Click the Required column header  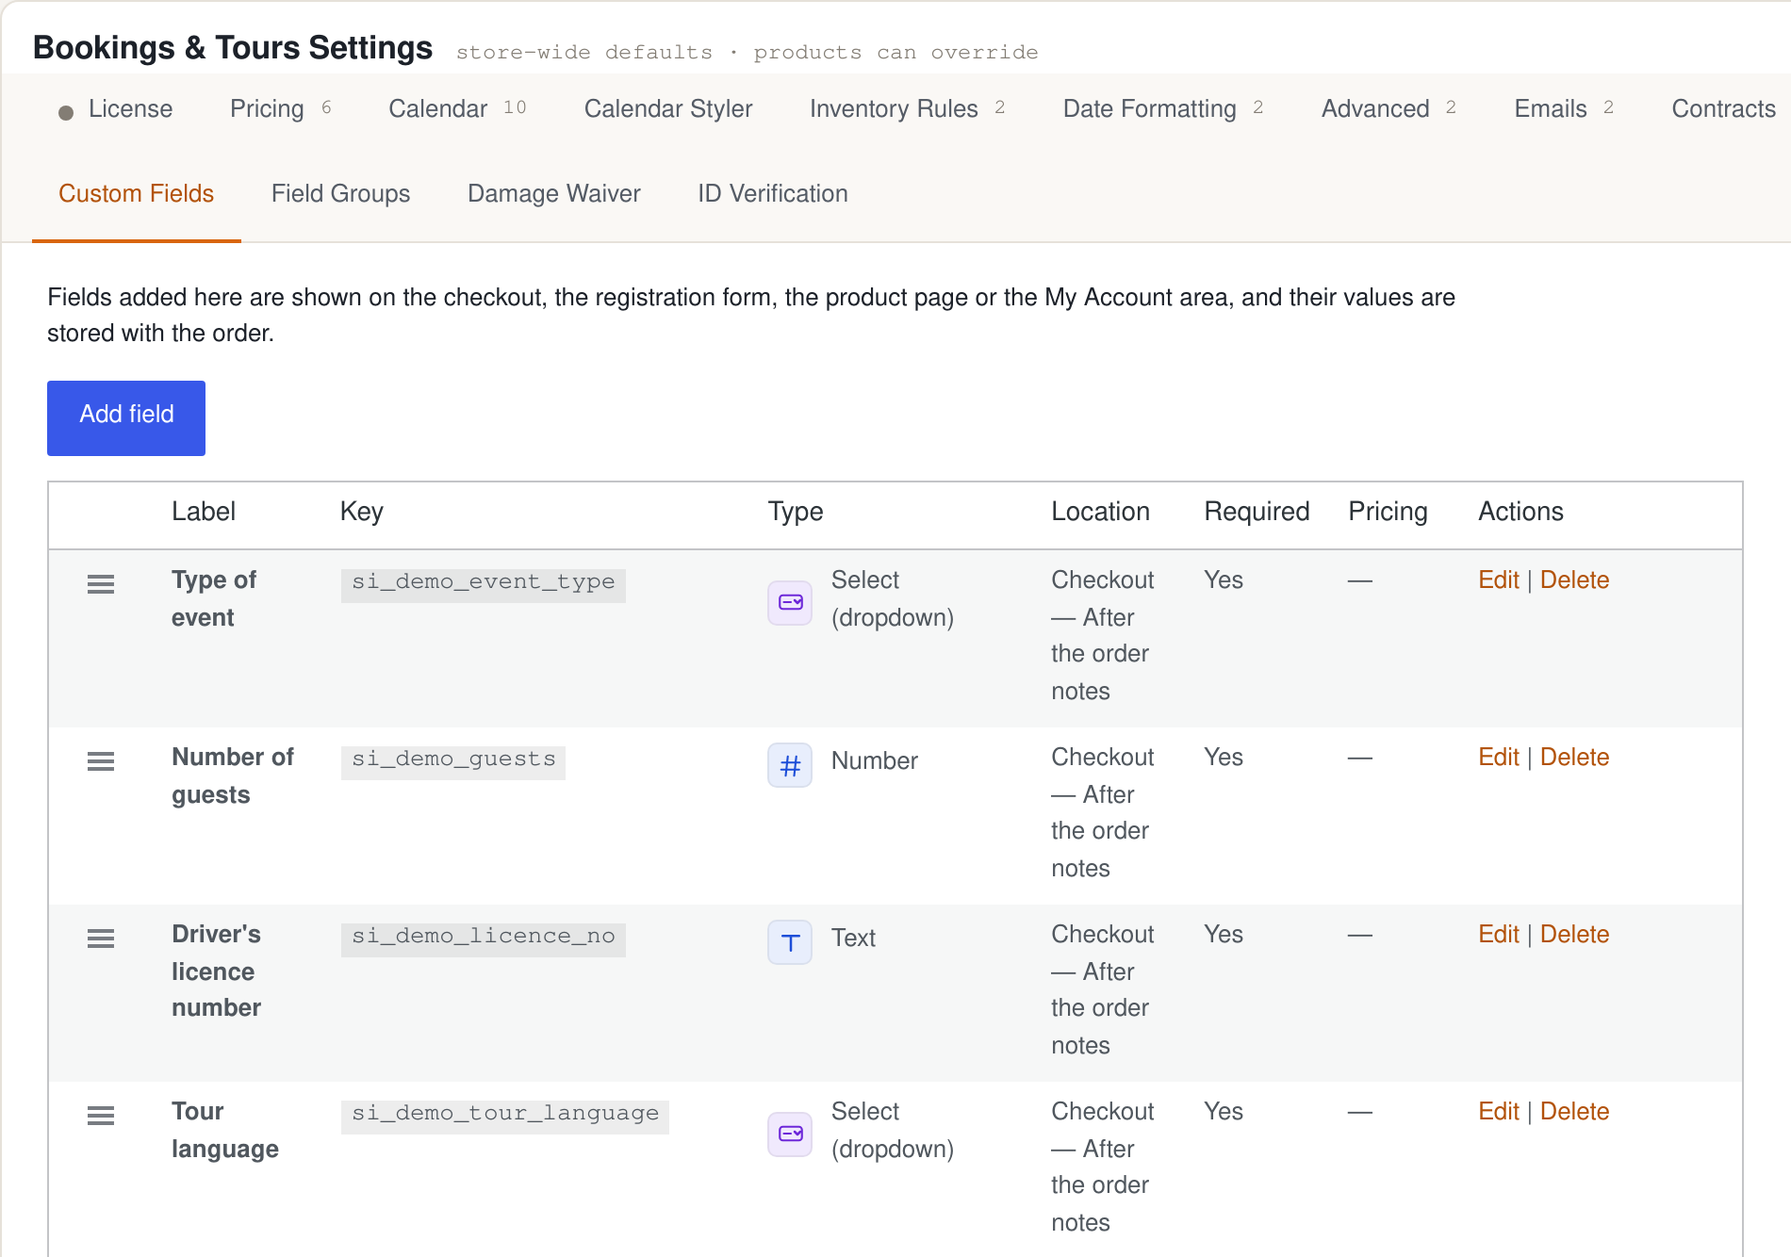pyautogui.click(x=1257, y=512)
